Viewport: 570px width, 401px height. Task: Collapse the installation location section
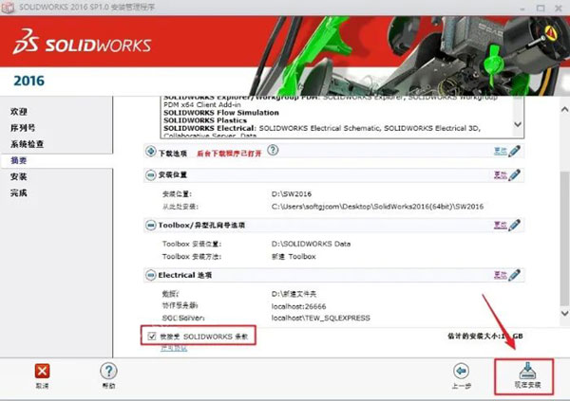click(150, 175)
